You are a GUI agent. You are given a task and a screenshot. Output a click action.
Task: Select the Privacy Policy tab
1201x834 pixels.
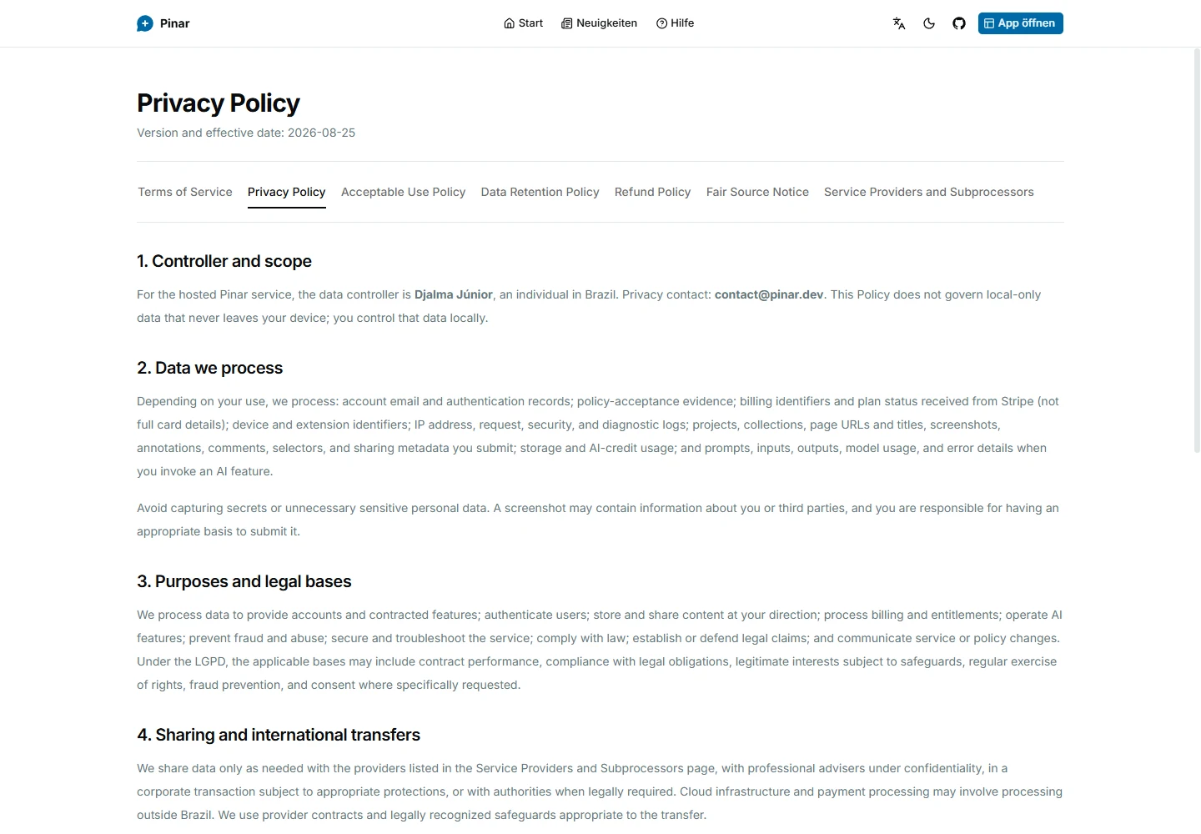point(287,192)
